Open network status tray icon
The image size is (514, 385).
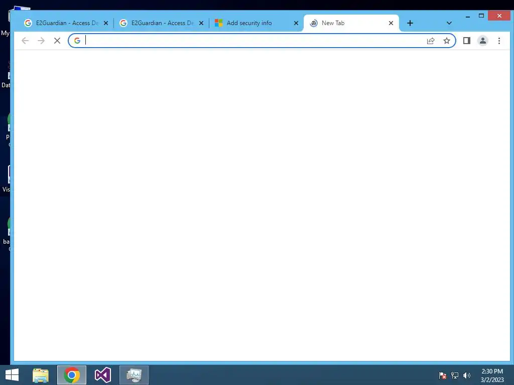[455, 375]
